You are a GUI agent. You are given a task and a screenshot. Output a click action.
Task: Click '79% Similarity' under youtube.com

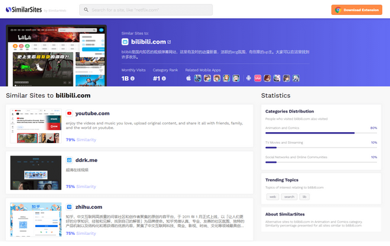pyautogui.click(x=81, y=140)
